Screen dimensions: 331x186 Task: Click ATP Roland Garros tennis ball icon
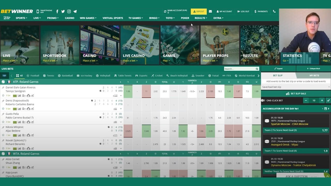point(3,82)
